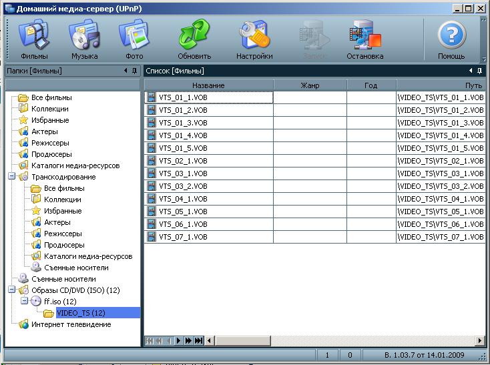This screenshot has height=365, width=490.
Task: Click the film icon of VTS_05_1.VOB
Action: pos(152,212)
